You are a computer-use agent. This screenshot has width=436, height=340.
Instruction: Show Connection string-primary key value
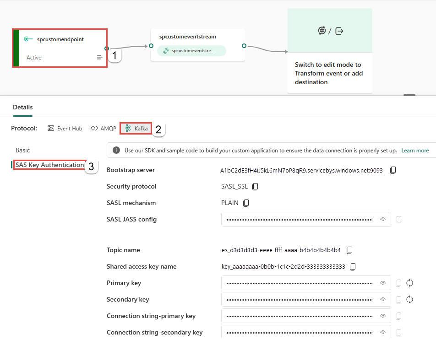click(x=383, y=316)
